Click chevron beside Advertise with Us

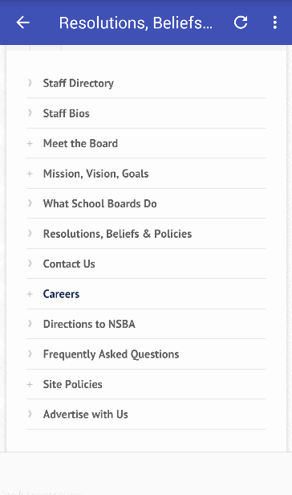click(30, 414)
